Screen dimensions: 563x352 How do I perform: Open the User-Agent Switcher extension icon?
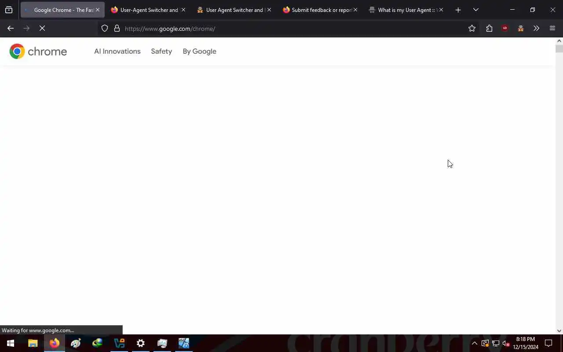point(521,28)
